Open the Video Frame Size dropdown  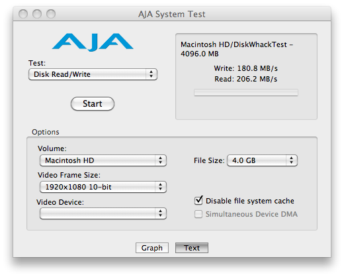click(x=103, y=187)
